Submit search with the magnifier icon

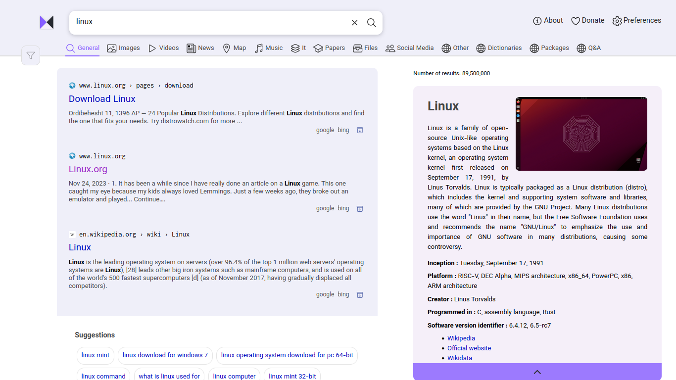click(x=371, y=23)
